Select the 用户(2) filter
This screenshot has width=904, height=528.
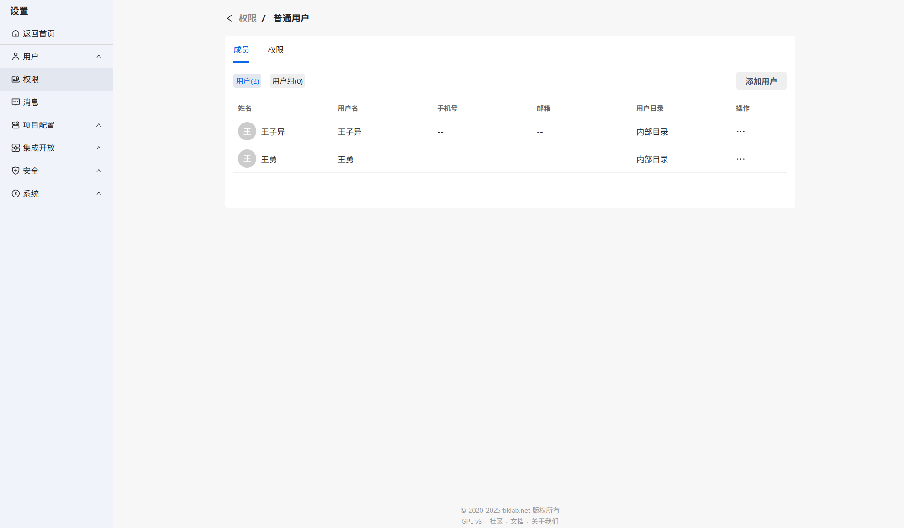pos(247,81)
